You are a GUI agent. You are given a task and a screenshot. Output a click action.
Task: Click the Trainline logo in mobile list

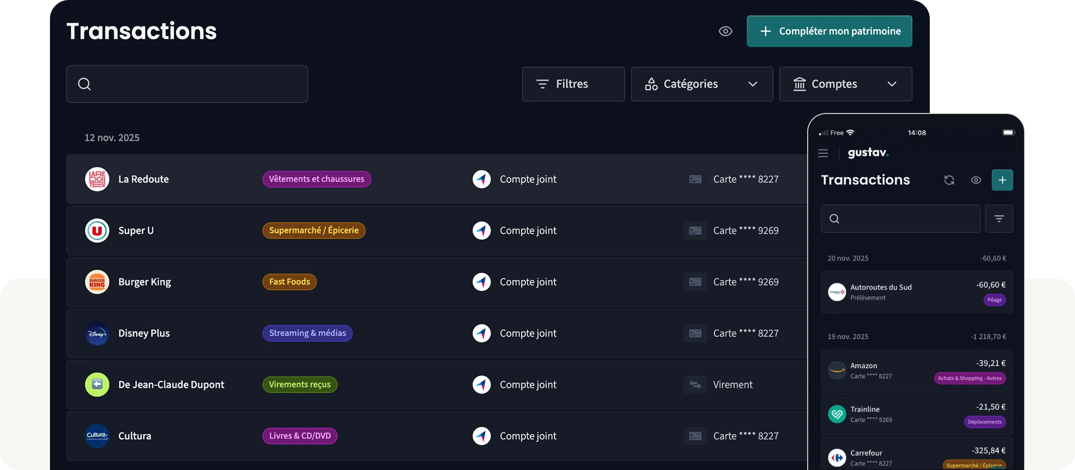pyautogui.click(x=837, y=414)
